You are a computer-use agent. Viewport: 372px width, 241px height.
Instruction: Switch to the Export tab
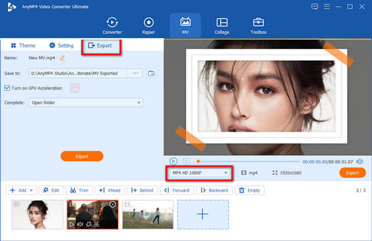click(x=100, y=45)
